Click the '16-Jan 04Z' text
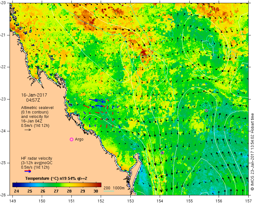The height and width of the screenshot is (204, 255). pos(31,121)
